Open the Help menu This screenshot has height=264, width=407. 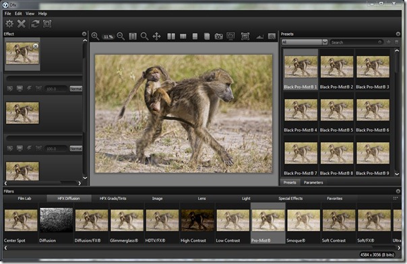point(42,13)
